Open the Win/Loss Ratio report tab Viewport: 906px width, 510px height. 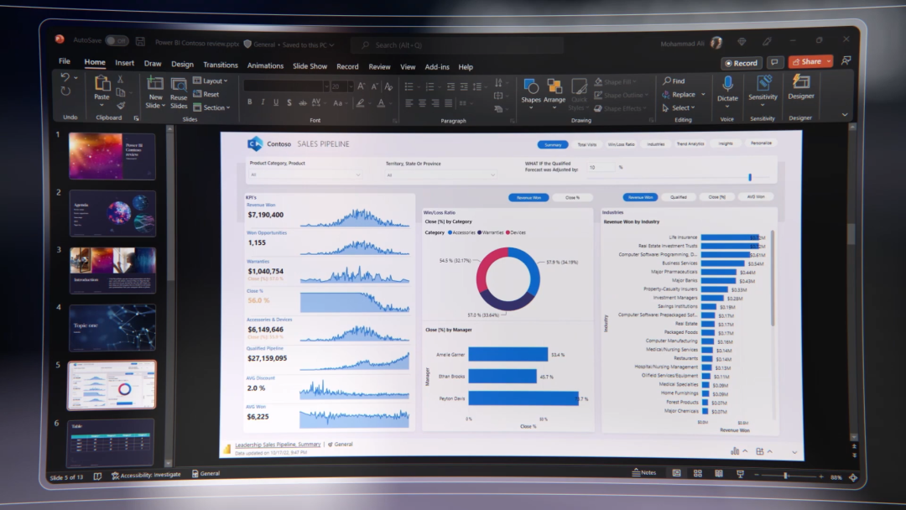[621, 144]
